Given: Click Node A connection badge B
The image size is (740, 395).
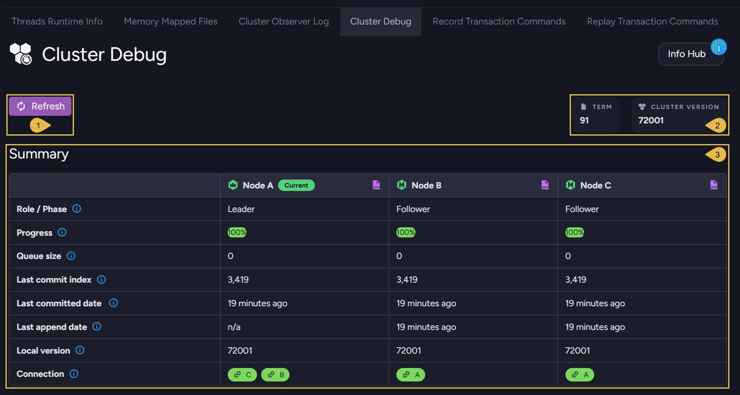Looking at the screenshot, I should click(276, 375).
